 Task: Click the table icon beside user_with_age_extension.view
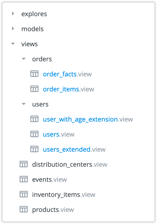coord(34,119)
